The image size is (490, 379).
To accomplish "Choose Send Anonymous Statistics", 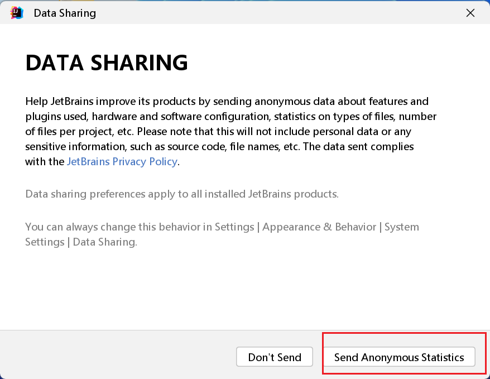I will (398, 357).
